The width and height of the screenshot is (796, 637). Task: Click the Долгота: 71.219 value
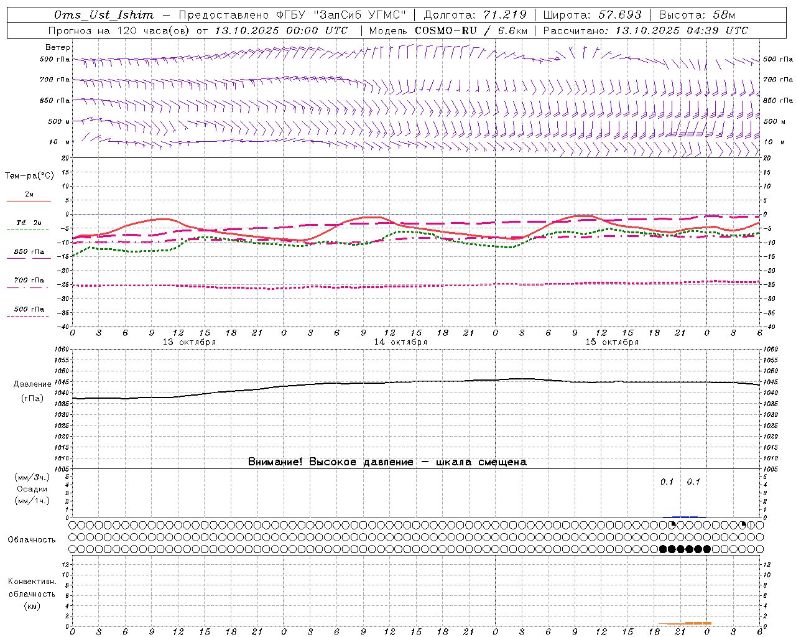coord(475,15)
